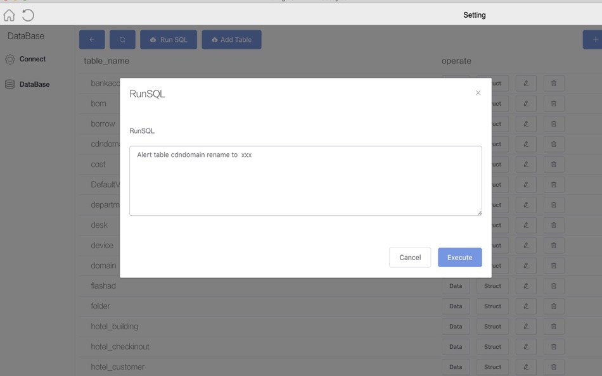Screen dimensions: 602x376
Task: Edit the cdndomain table
Action: (526, 144)
